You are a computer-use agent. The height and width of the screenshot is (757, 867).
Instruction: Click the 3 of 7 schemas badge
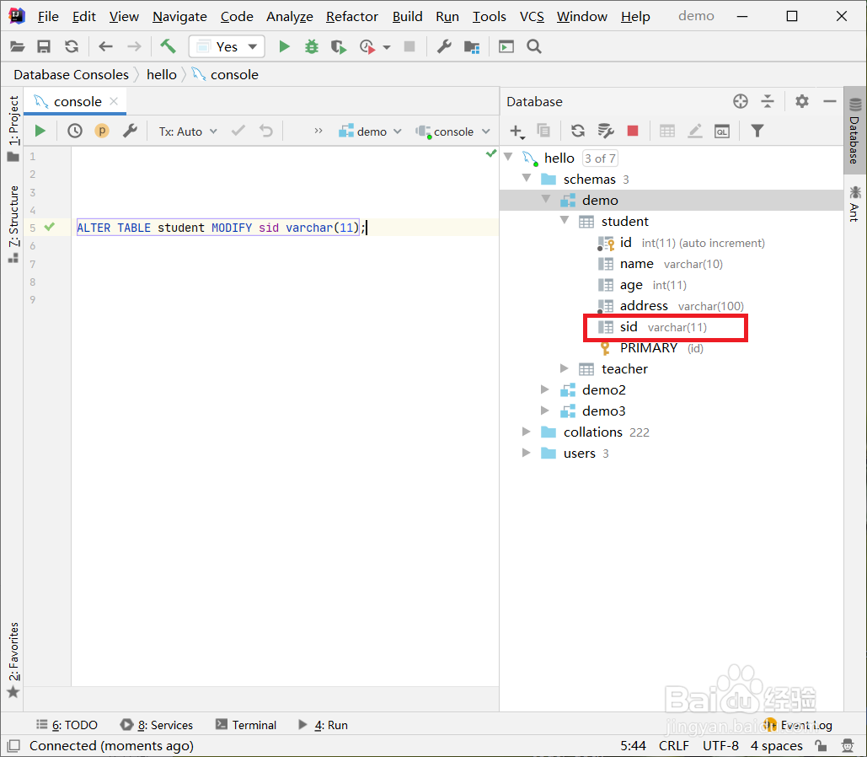coord(600,158)
